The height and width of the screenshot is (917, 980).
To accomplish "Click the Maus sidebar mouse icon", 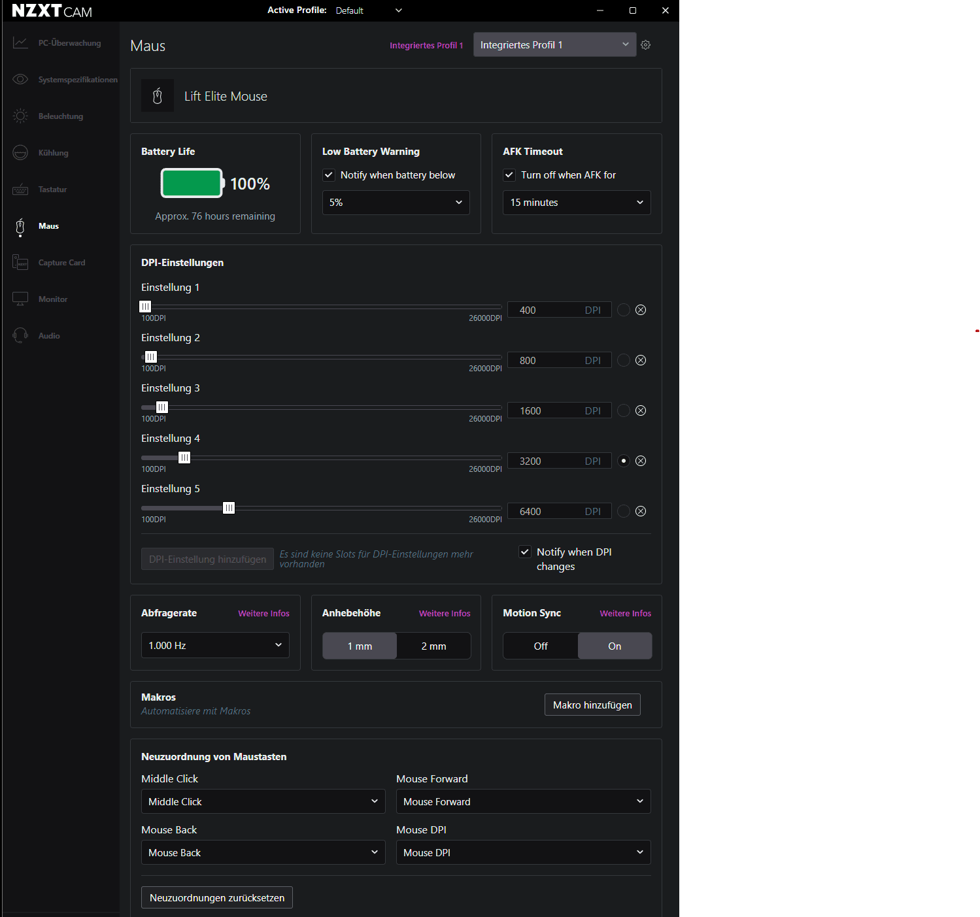I will 20,227.
